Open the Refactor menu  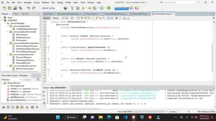46,2
